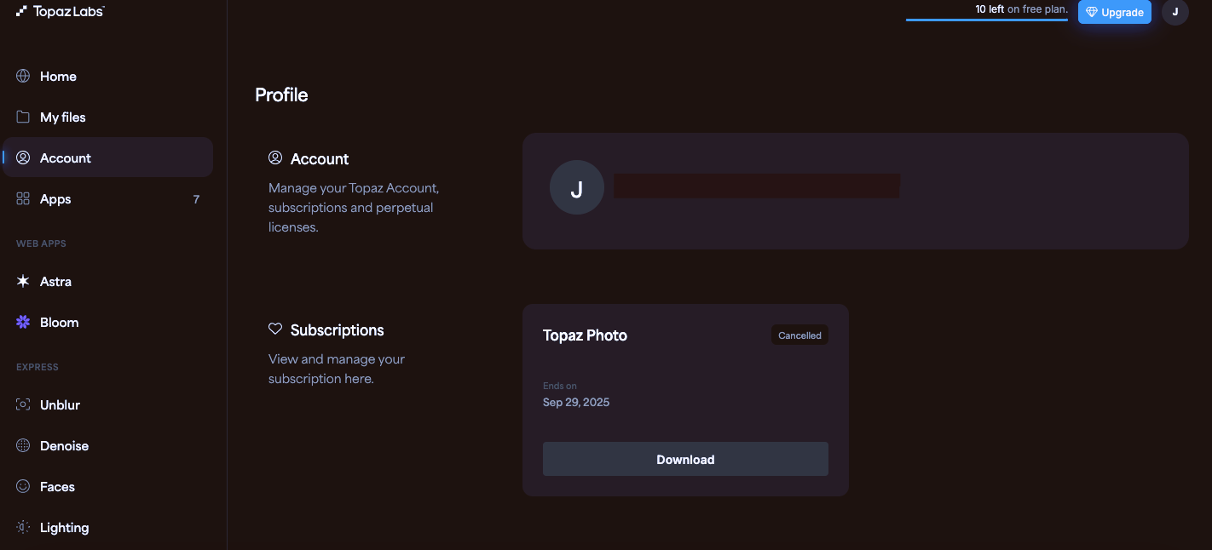Screen dimensions: 1212x550
Task: Open the Faces smiley icon
Action: 23,486
